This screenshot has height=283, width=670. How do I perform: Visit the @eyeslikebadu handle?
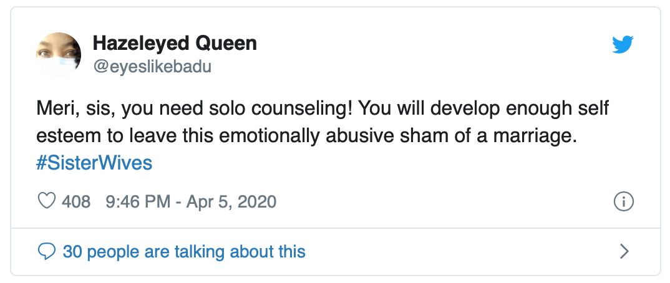[x=152, y=67]
